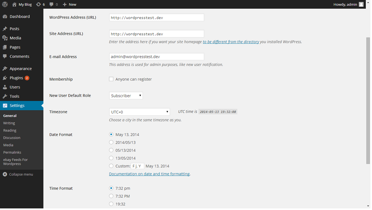372x210 pixels.
Task: Open Documentation on date and time formatting
Action: [x=149, y=174]
